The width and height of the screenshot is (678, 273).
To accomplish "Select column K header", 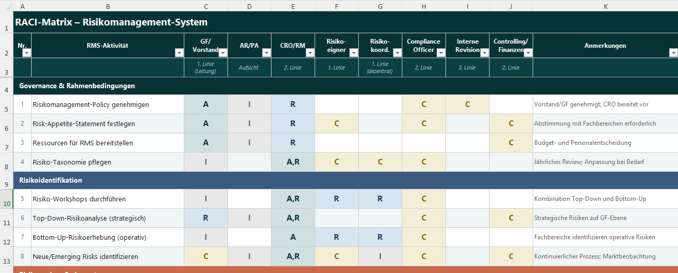I will 605,6.
